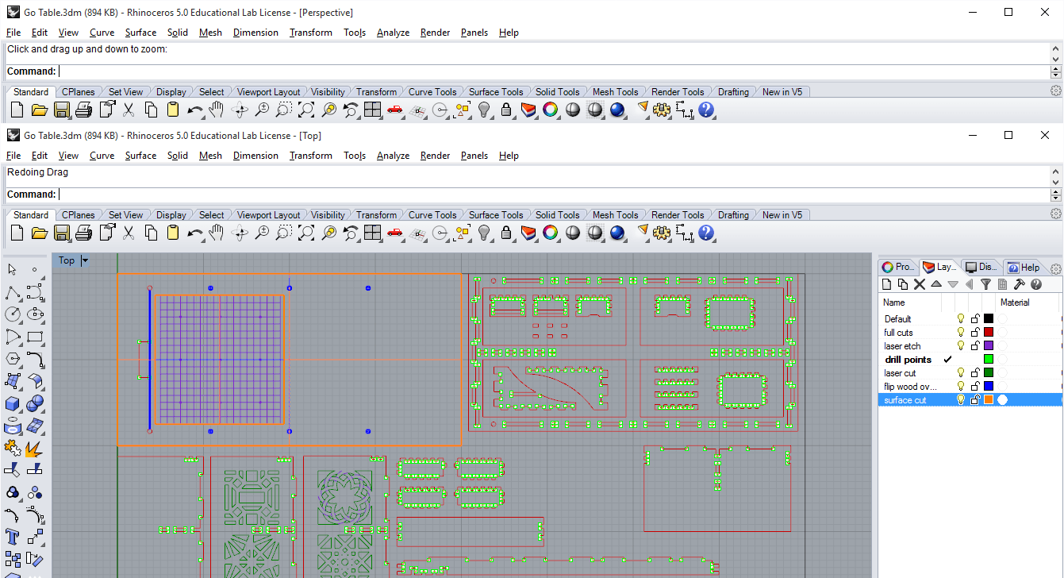Hide the laser etch layer via bulb

coord(961,346)
